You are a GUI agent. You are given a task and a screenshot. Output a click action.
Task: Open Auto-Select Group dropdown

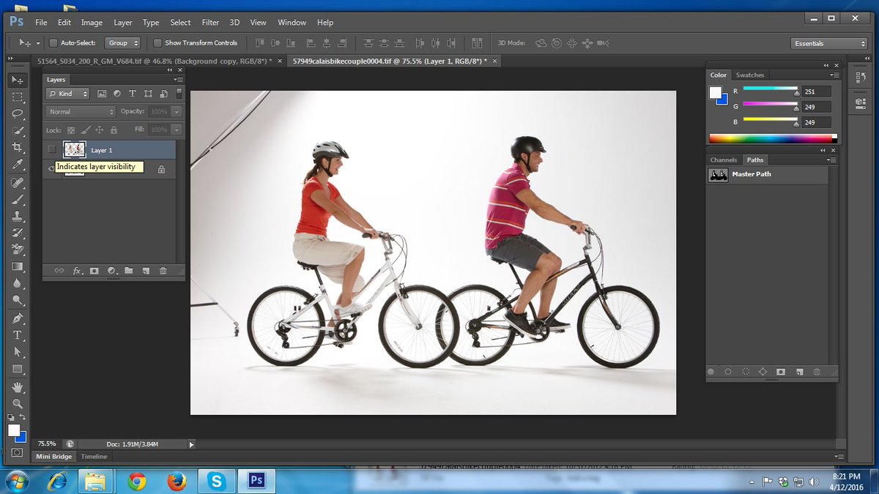click(122, 43)
